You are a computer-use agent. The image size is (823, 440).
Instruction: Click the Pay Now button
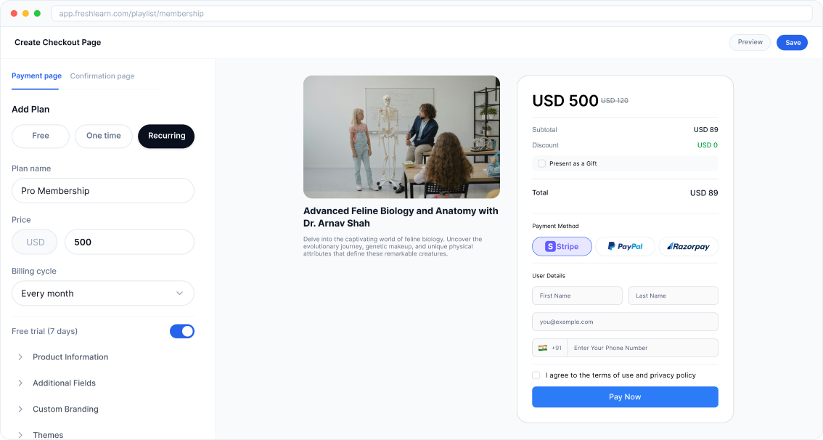(625, 396)
